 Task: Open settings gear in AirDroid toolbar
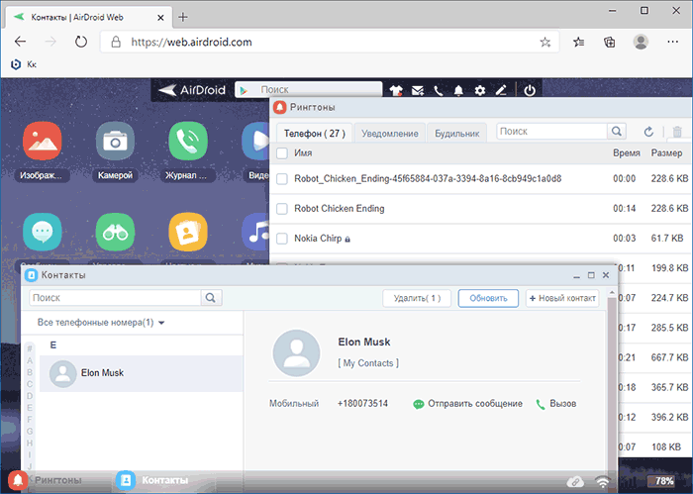(x=480, y=90)
